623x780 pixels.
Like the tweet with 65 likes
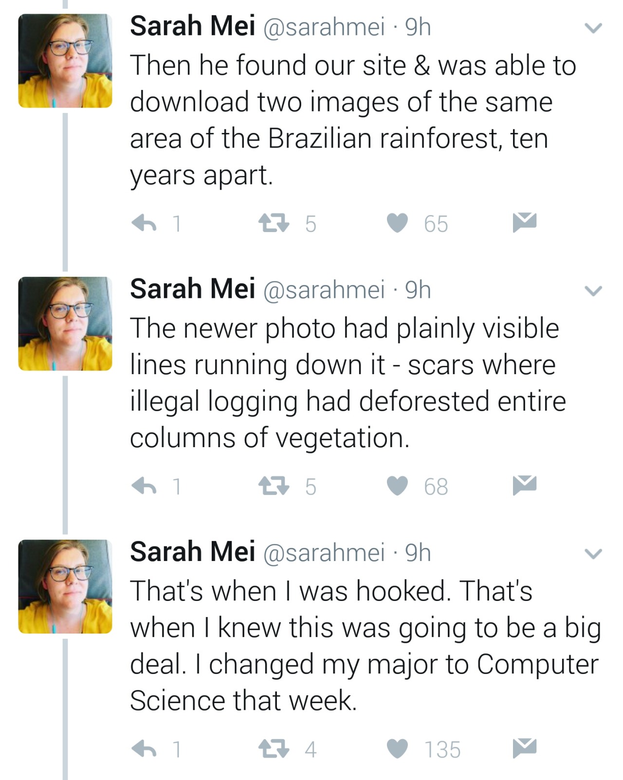pos(397,223)
